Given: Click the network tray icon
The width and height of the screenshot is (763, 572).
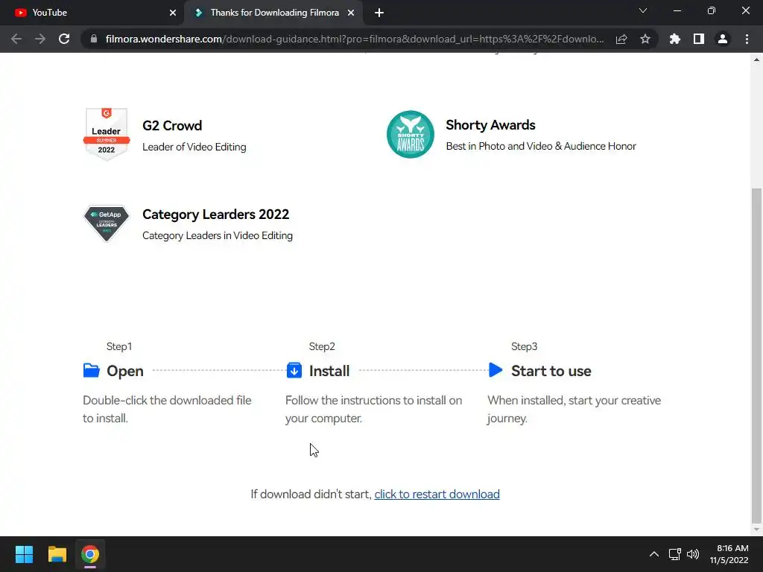Looking at the screenshot, I should [674, 554].
